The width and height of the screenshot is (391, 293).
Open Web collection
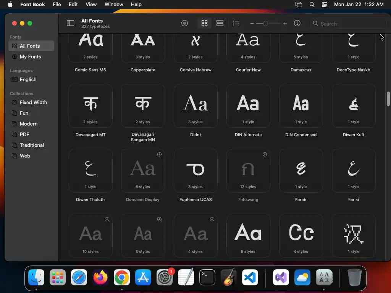pos(31,156)
